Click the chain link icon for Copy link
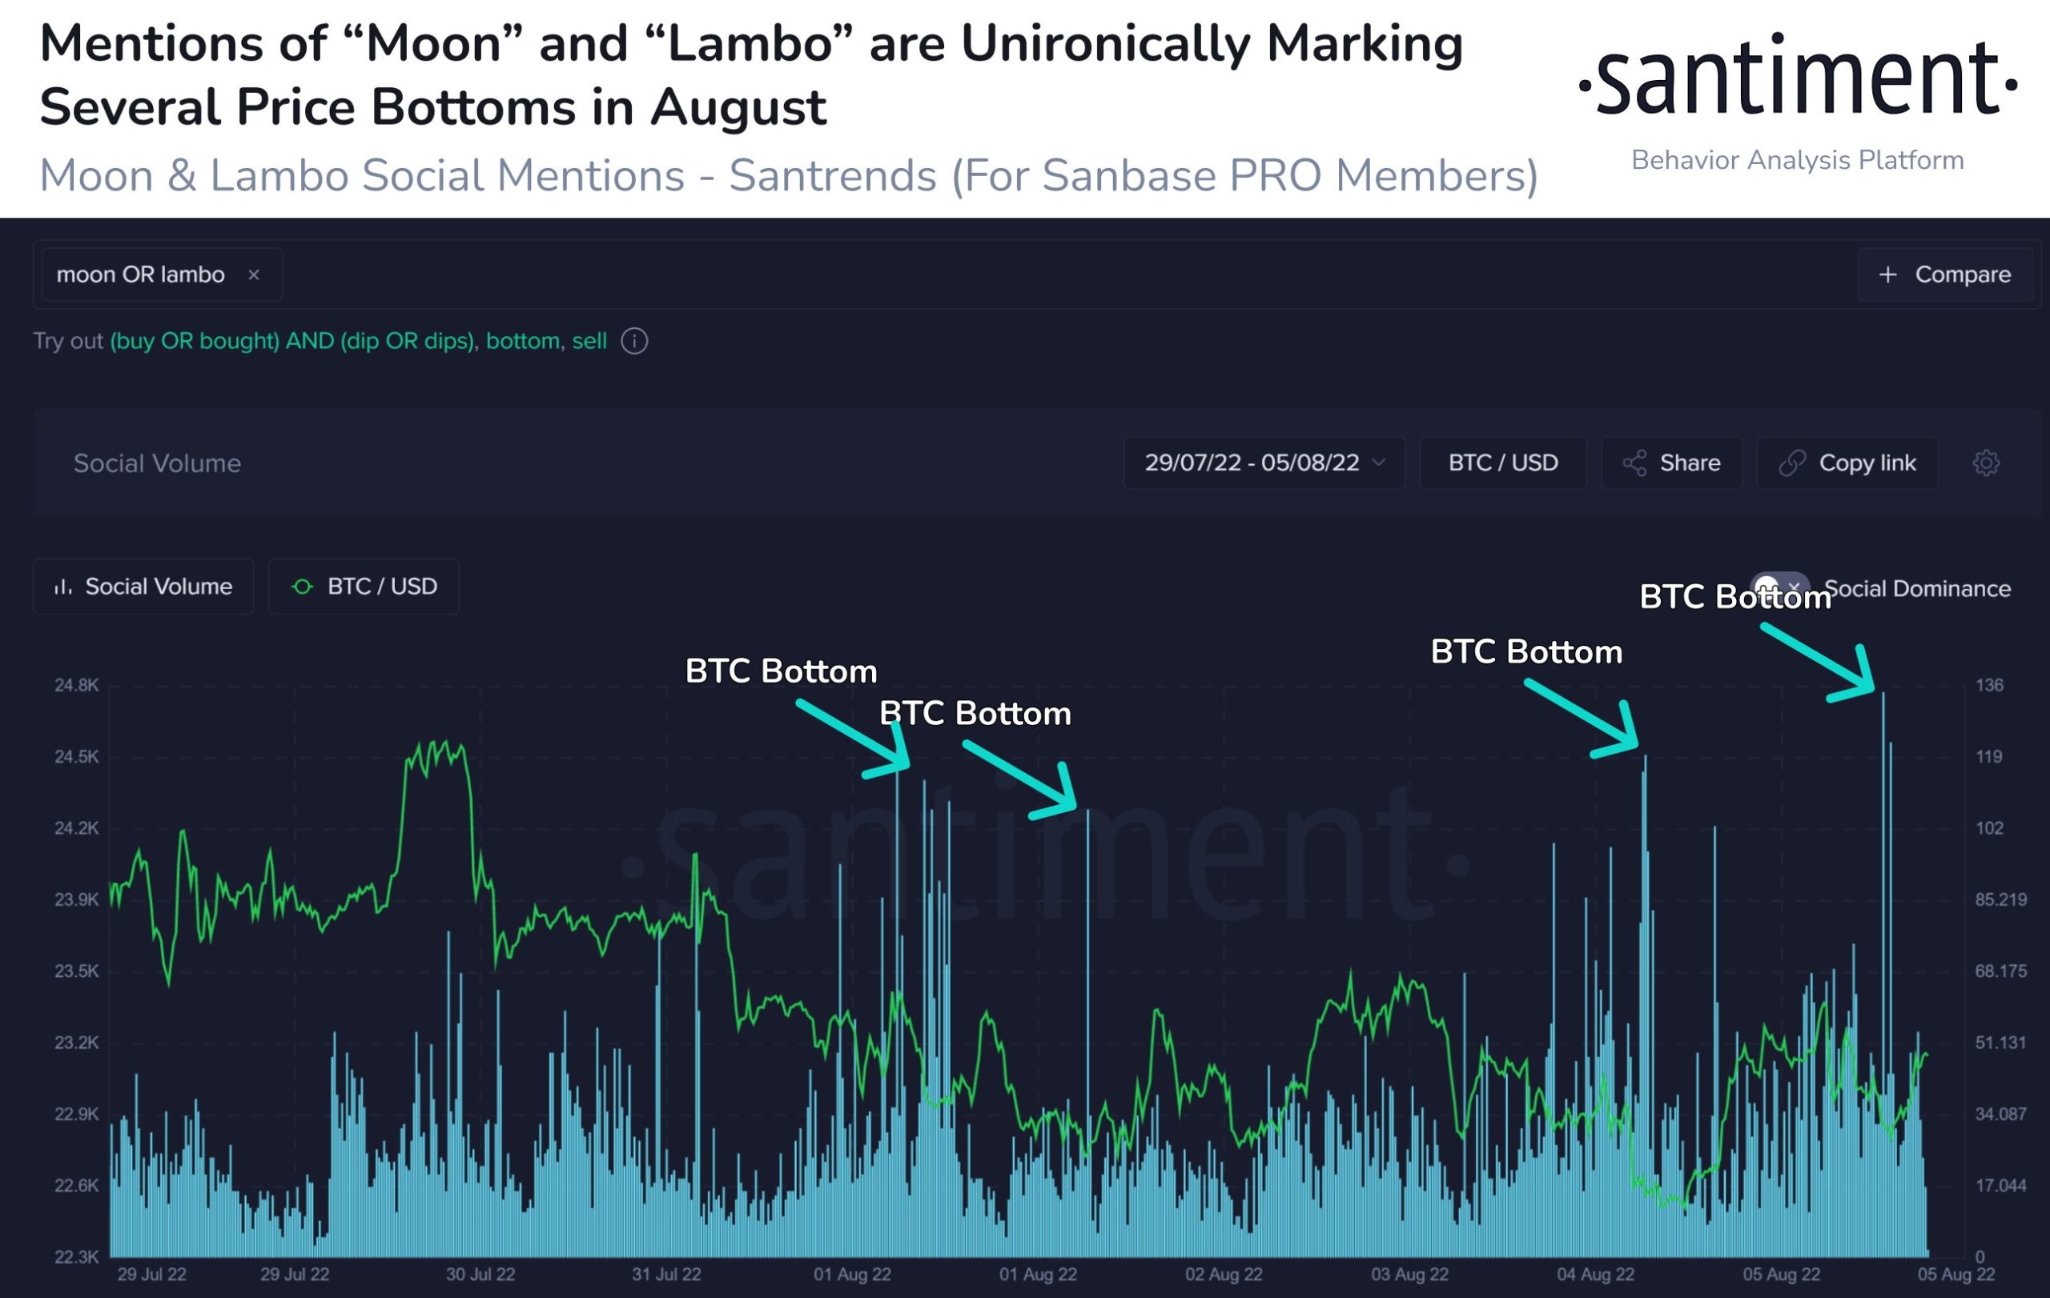This screenshot has height=1298, width=2050. coord(1792,463)
